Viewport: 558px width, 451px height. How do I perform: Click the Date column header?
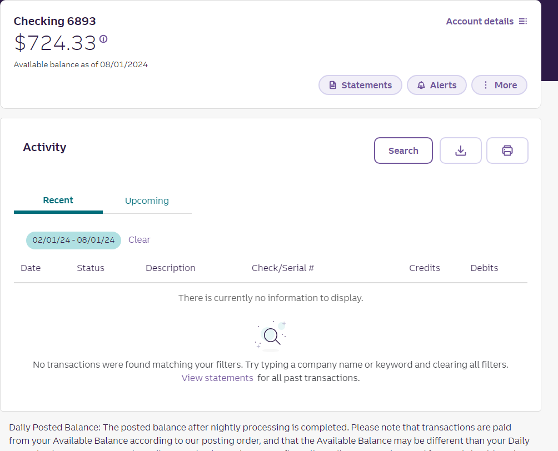tap(31, 268)
